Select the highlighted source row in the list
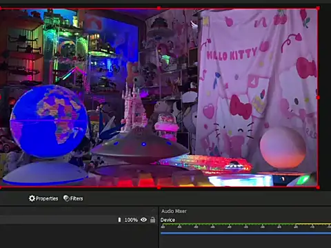Screen dimensions: 331x248 78,220
